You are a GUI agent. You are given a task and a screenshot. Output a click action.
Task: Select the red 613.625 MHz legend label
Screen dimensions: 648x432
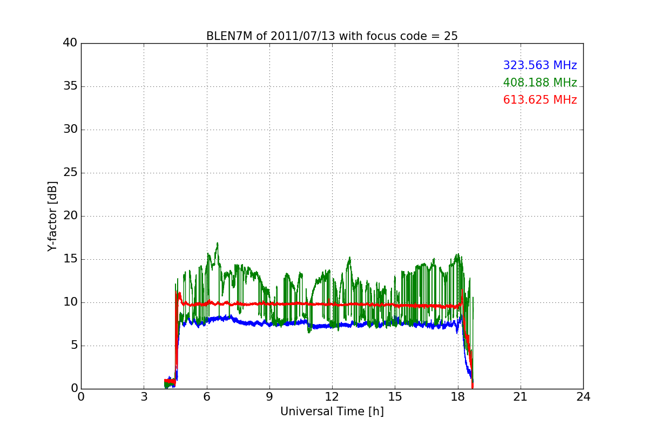[540, 100]
